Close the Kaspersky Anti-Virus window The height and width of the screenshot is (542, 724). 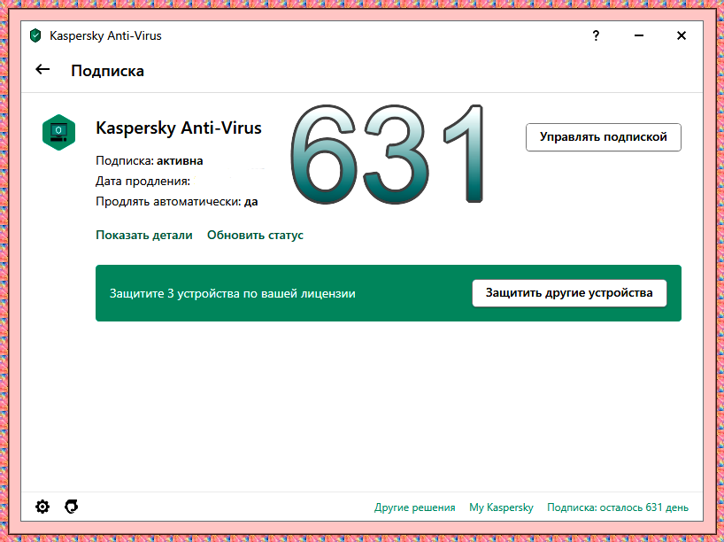[681, 35]
